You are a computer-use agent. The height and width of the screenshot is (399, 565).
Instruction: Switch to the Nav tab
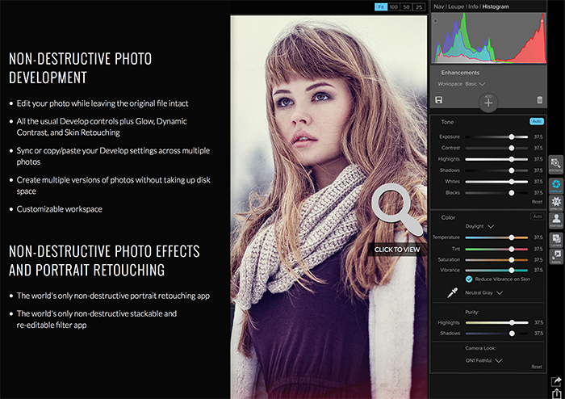pos(439,6)
